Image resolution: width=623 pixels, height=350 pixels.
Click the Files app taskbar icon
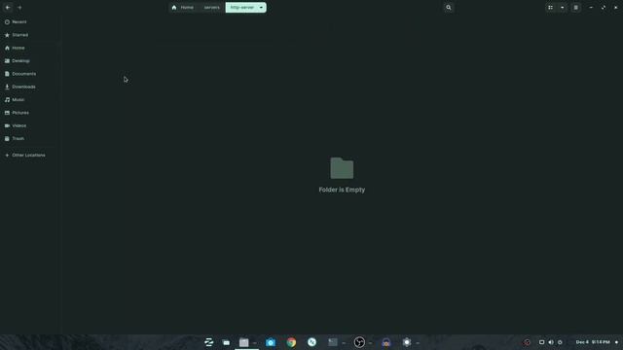coord(244,342)
